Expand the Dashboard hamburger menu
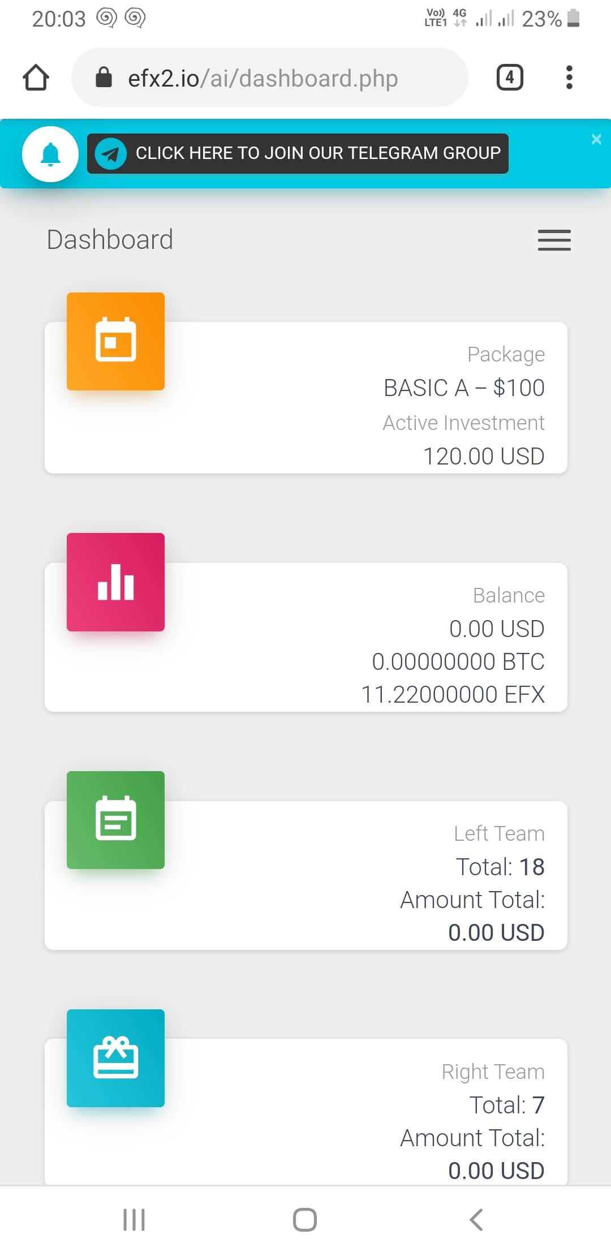611x1256 pixels. click(554, 240)
